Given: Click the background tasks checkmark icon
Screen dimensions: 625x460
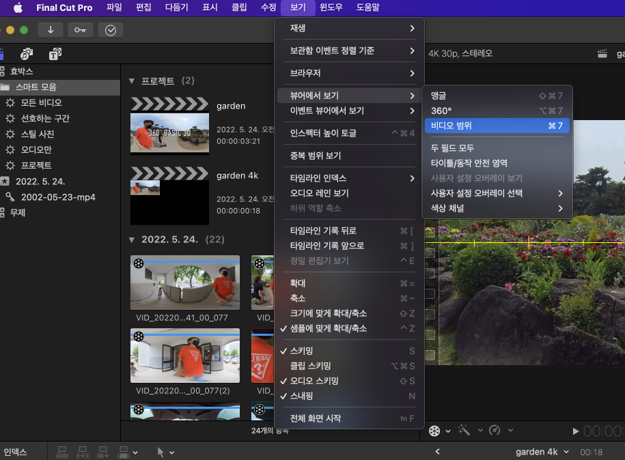Looking at the screenshot, I should pos(111,30).
